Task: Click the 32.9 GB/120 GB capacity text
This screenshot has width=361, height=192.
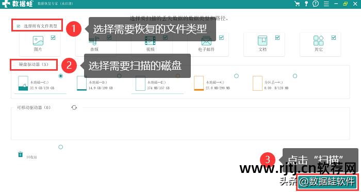Action: click(x=42, y=88)
